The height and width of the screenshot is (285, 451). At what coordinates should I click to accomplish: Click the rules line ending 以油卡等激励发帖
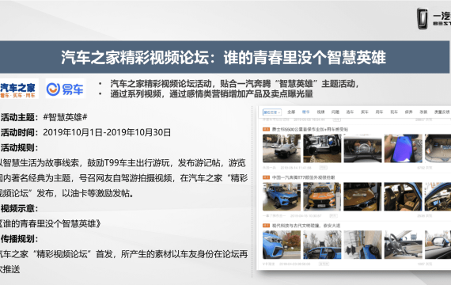(67, 193)
